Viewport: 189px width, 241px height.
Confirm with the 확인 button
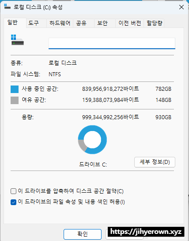pyautogui.click(x=83, y=234)
